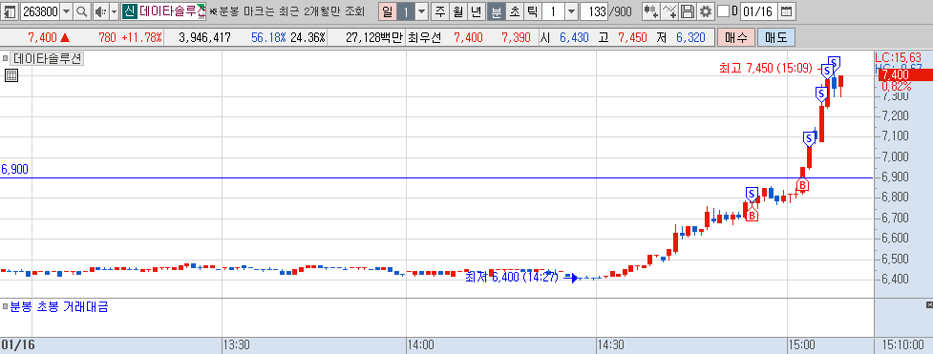The width and height of the screenshot is (933, 354).
Task: Open the side panel icon at top left
Action: 10,11
